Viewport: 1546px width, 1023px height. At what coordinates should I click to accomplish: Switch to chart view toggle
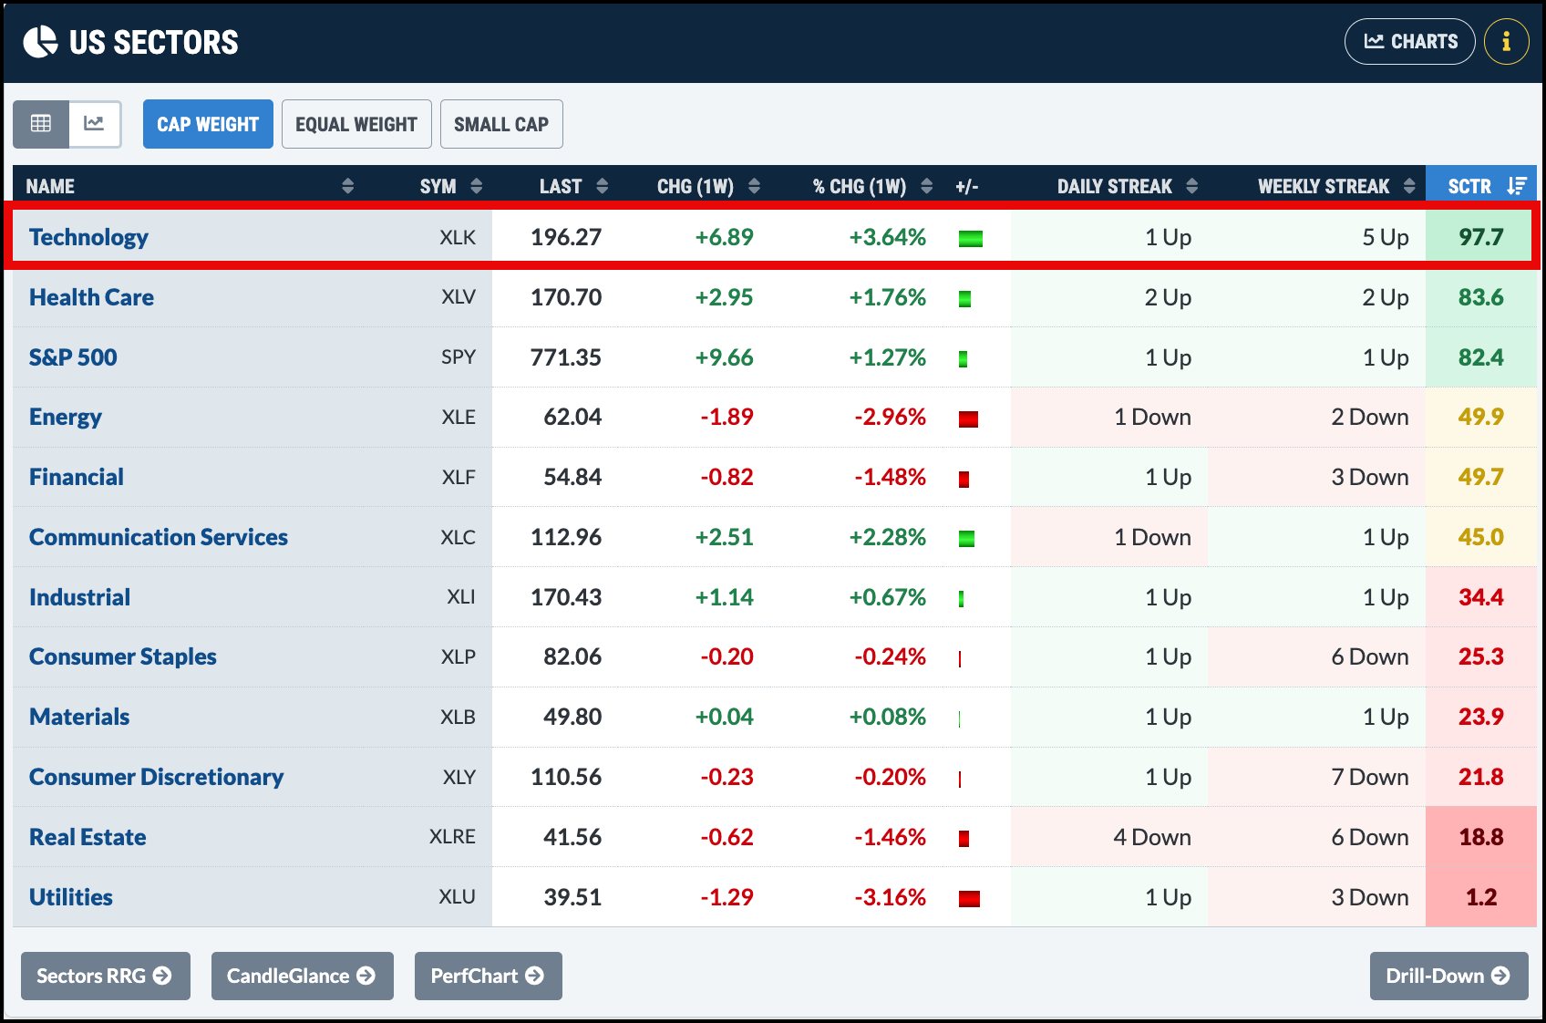[95, 124]
